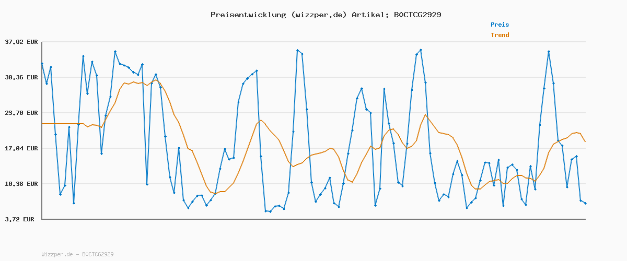The height and width of the screenshot is (261, 627).
Task: Click the 17.04 EUR axis label
Action: click(21, 148)
